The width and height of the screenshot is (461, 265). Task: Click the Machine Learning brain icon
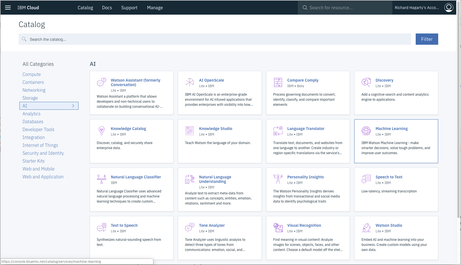tap(366, 131)
